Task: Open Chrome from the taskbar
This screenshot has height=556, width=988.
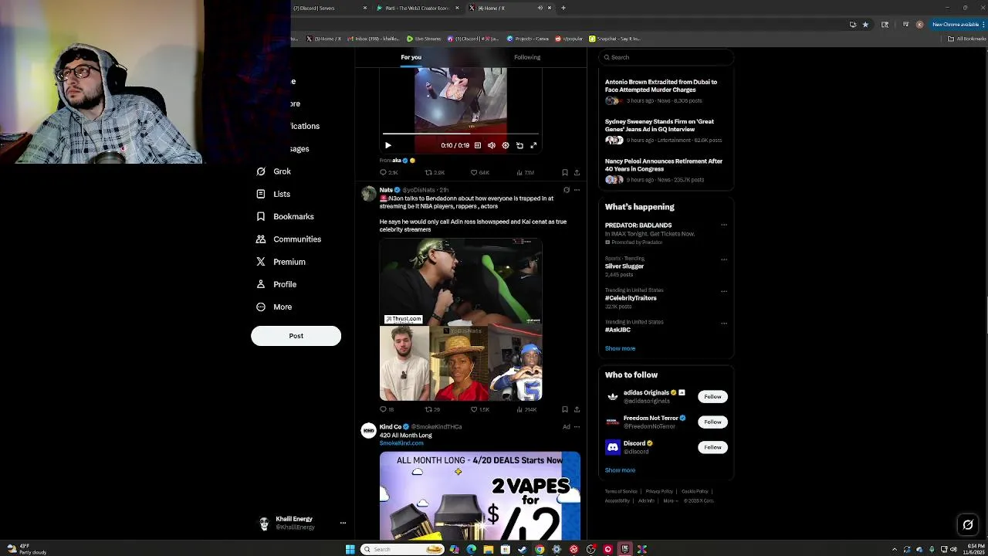Action: (540, 549)
